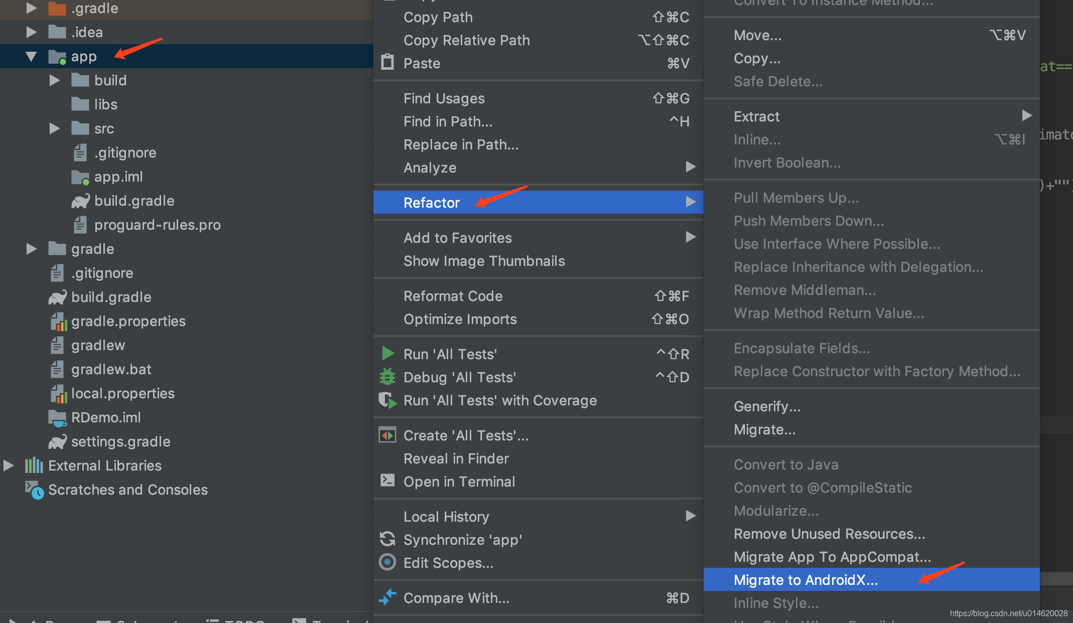Expand the .gradle folder node
The height and width of the screenshot is (623, 1073).
31,8
